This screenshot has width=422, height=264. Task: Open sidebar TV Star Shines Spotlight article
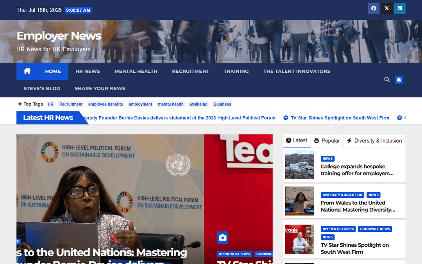[355, 248]
